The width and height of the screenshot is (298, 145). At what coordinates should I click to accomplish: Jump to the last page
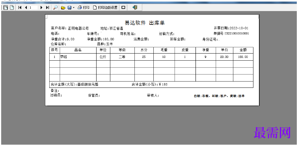(47, 7)
